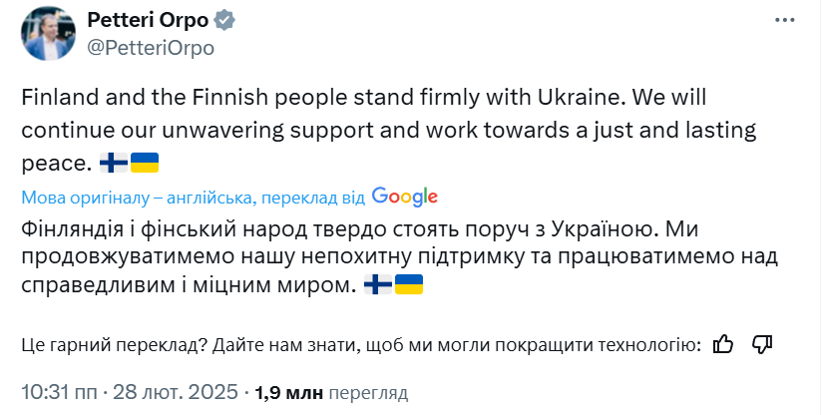
Task: Open the @PetteriOrpo handle link
Action: pos(151,46)
